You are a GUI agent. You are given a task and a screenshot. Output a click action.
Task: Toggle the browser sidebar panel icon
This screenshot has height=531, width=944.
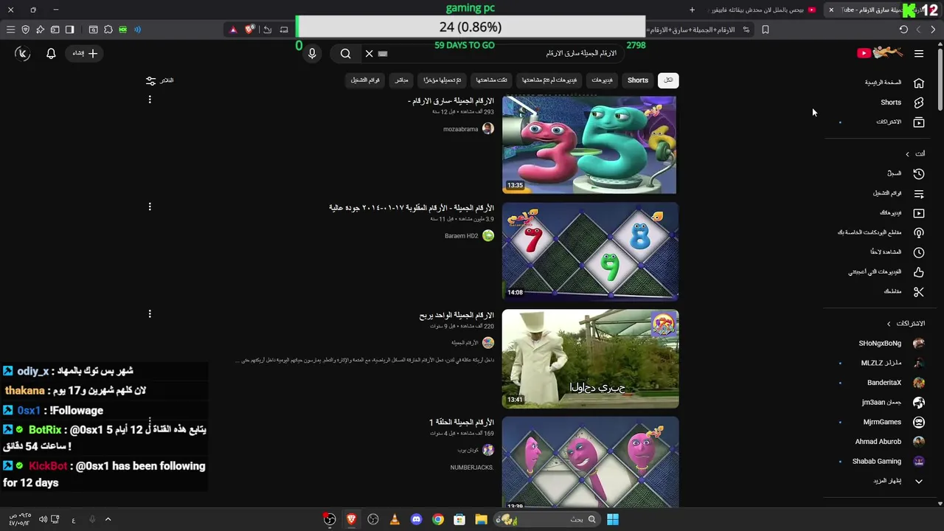69,29
